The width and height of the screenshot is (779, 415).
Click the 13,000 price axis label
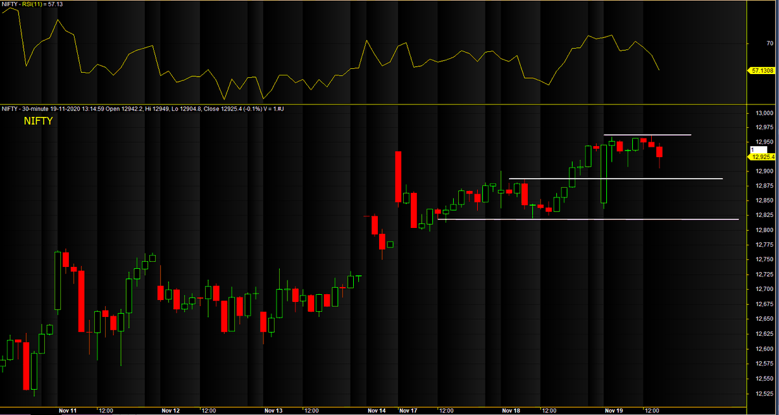763,113
